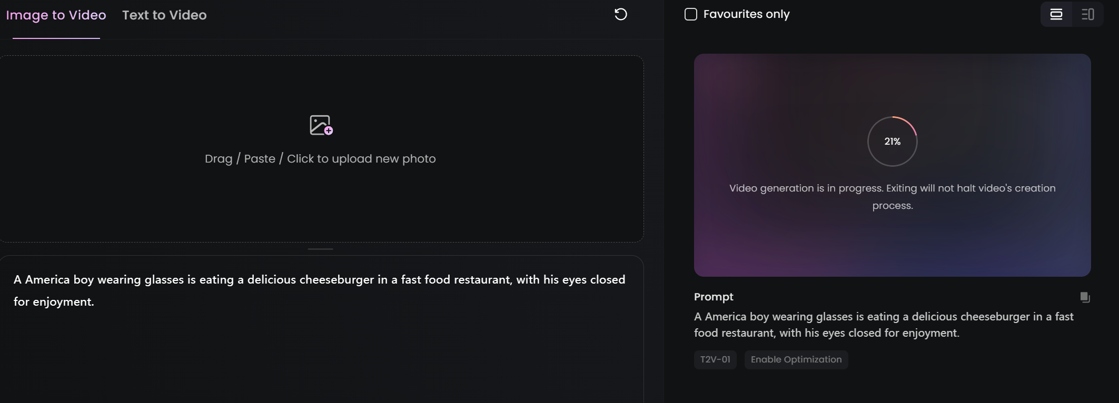Image resolution: width=1119 pixels, height=403 pixels.
Task: Click the 21% circular progress indicator
Action: coord(893,141)
